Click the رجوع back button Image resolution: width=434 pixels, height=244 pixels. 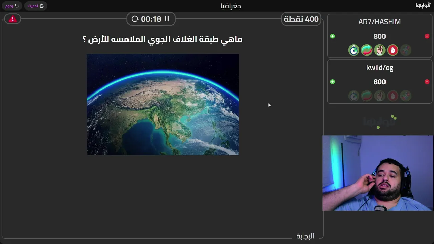click(x=12, y=6)
